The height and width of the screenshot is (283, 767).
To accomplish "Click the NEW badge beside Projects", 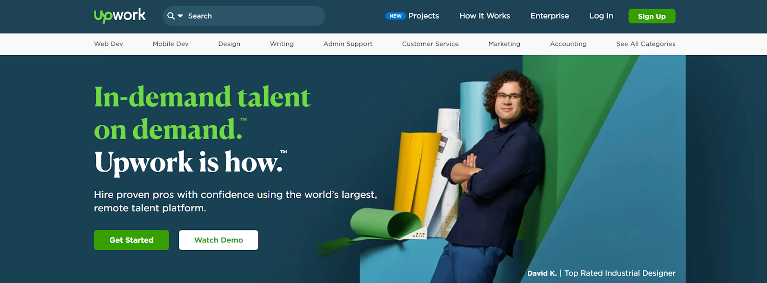I will click(x=395, y=16).
